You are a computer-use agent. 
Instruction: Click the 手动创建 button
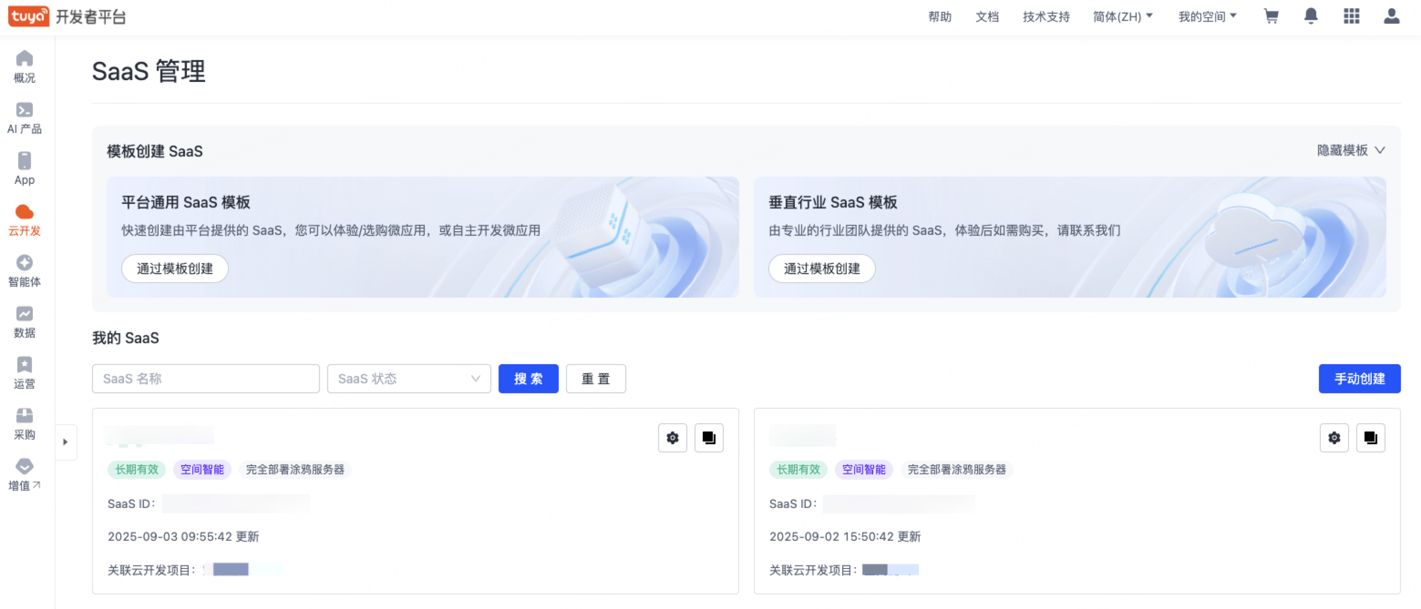pyautogui.click(x=1359, y=379)
